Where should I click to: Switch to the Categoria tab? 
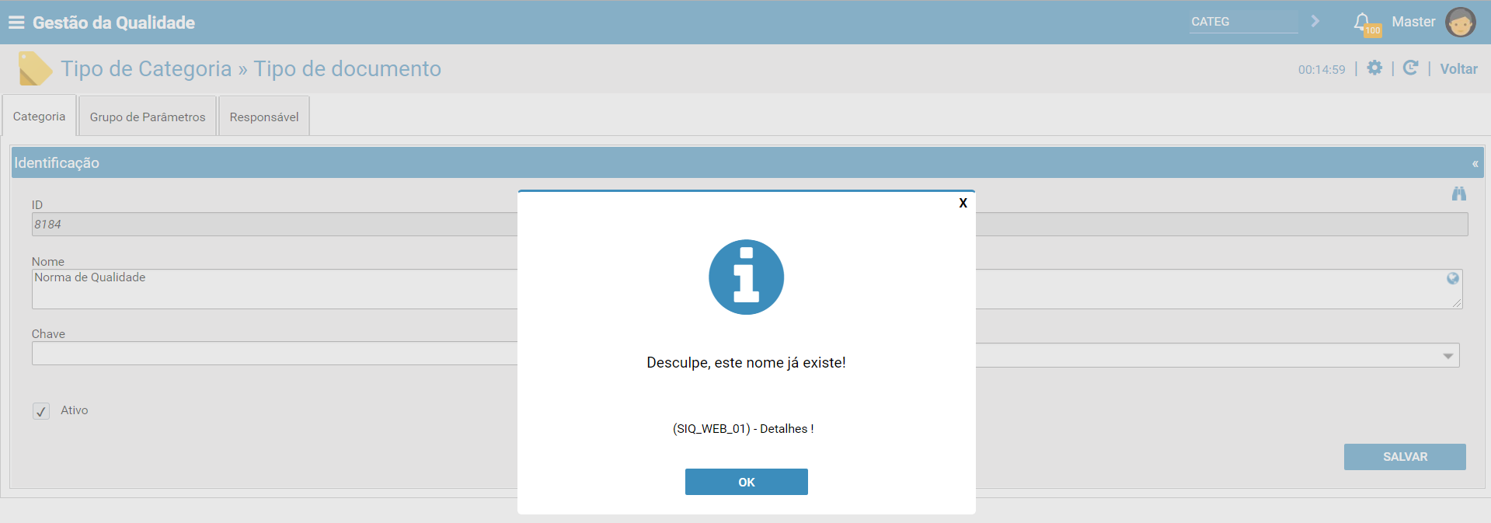click(39, 116)
